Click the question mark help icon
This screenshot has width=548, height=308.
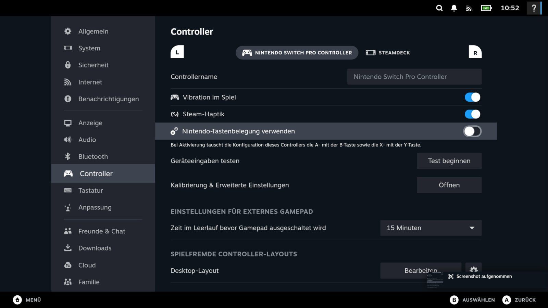534,8
